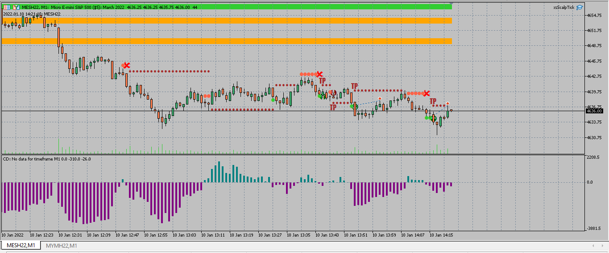This screenshot has height=253, width=609.
Task: Select the red down-arrow marker near 13:57
Action: pos(380,98)
